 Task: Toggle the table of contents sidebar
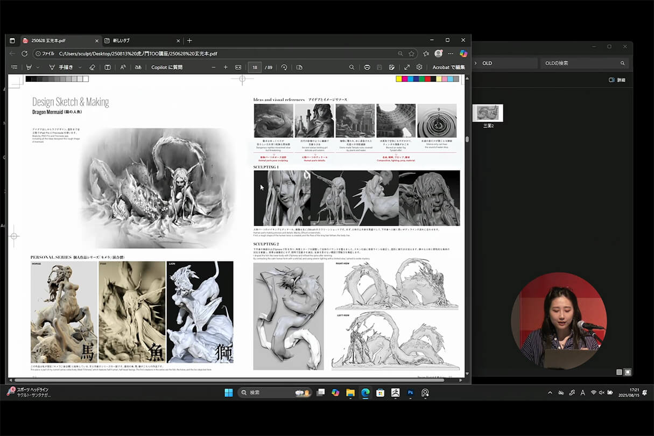pos(15,67)
